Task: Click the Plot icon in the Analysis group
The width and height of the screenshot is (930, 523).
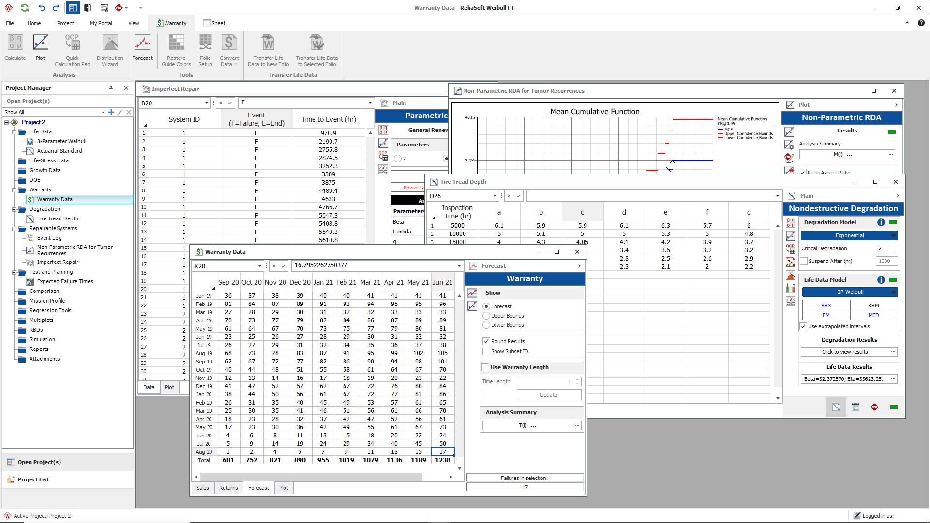Action: [40, 48]
